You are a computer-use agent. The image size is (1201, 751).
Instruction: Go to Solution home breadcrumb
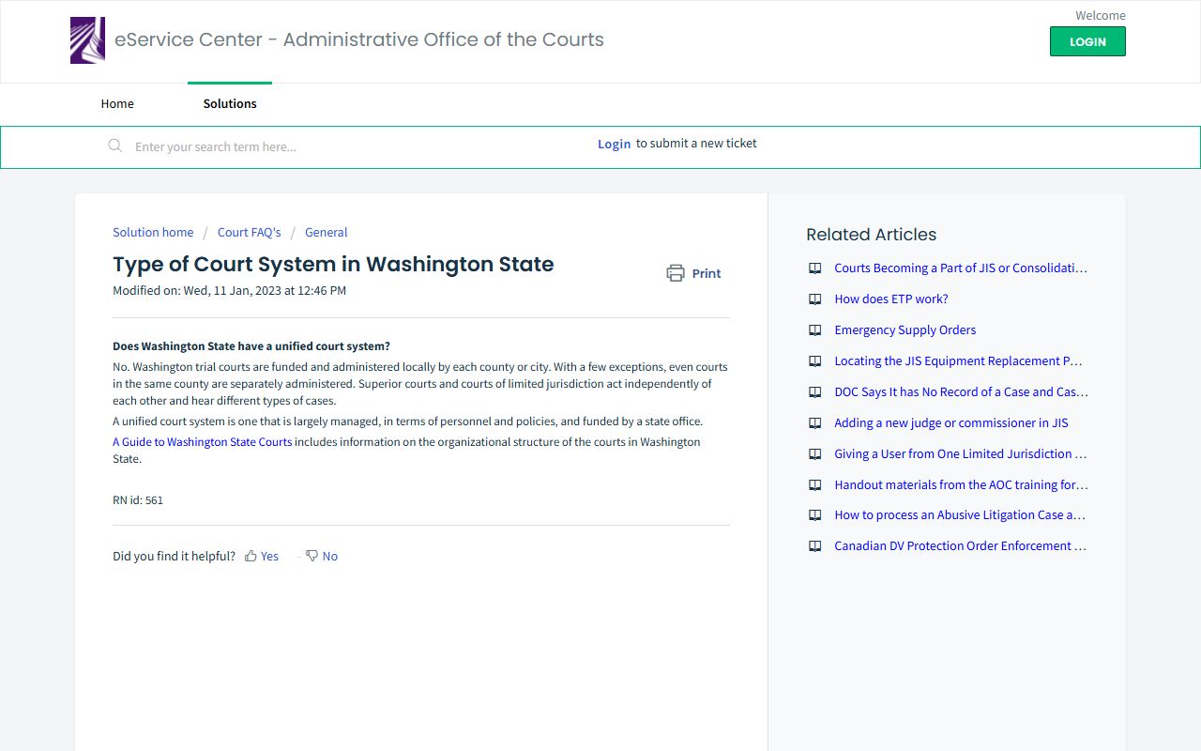tap(153, 232)
